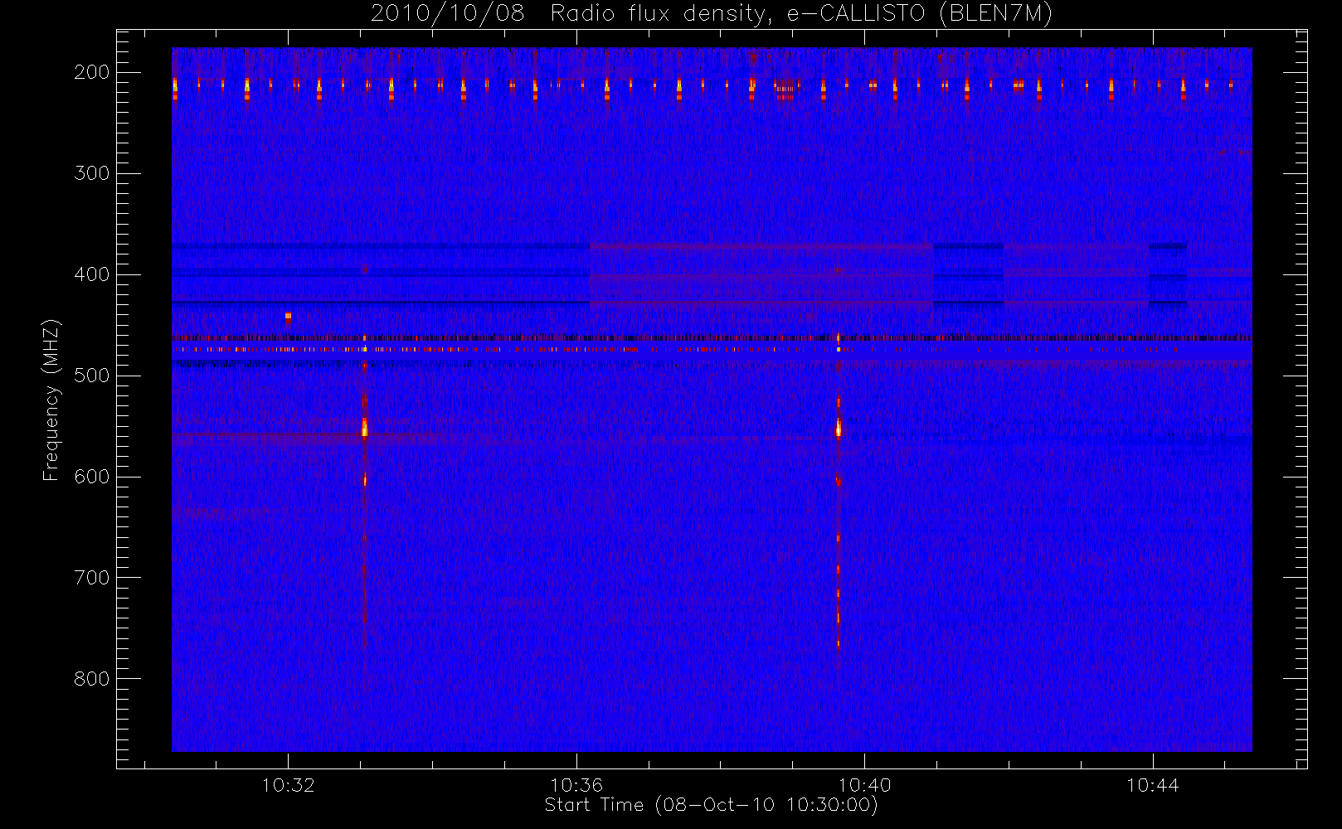Click the 10:36 time tick label
This screenshot has width=1342, height=829.
tap(576, 785)
